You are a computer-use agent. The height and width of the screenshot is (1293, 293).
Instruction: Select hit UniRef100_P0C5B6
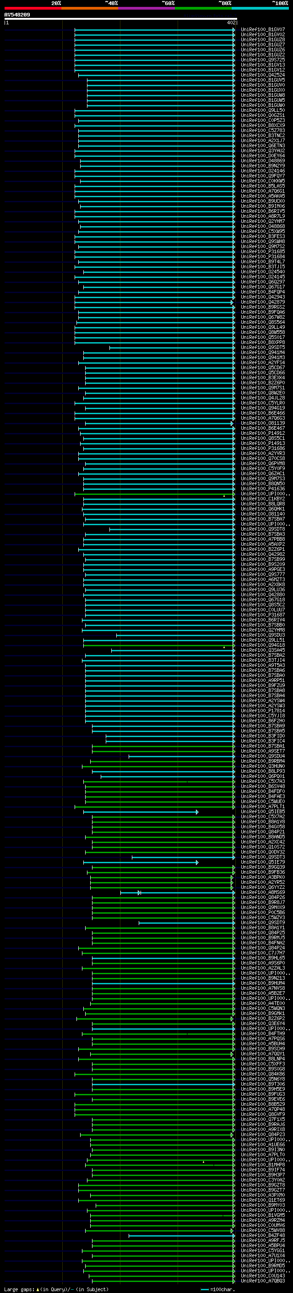(x=263, y=912)
